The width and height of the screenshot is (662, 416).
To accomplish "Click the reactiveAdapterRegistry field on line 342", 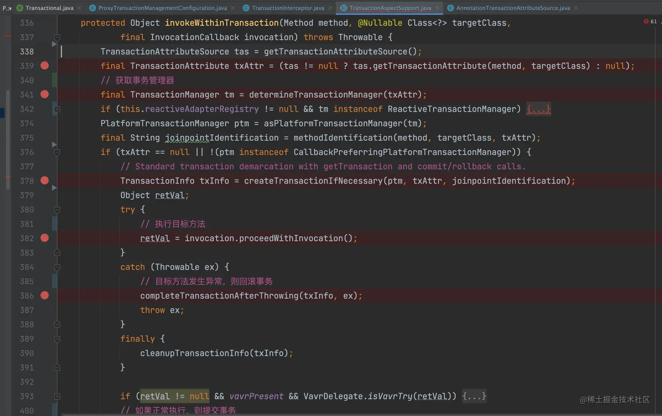I will (202, 109).
